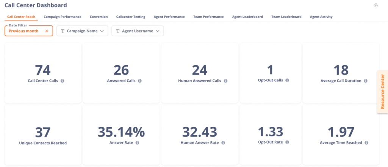Click info icon next to Opt-Out Rate
388x167 pixels.
pyautogui.click(x=287, y=142)
